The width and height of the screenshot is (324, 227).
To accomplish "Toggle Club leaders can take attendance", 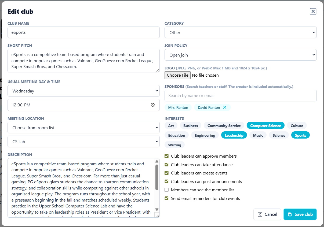I will coord(166,165).
